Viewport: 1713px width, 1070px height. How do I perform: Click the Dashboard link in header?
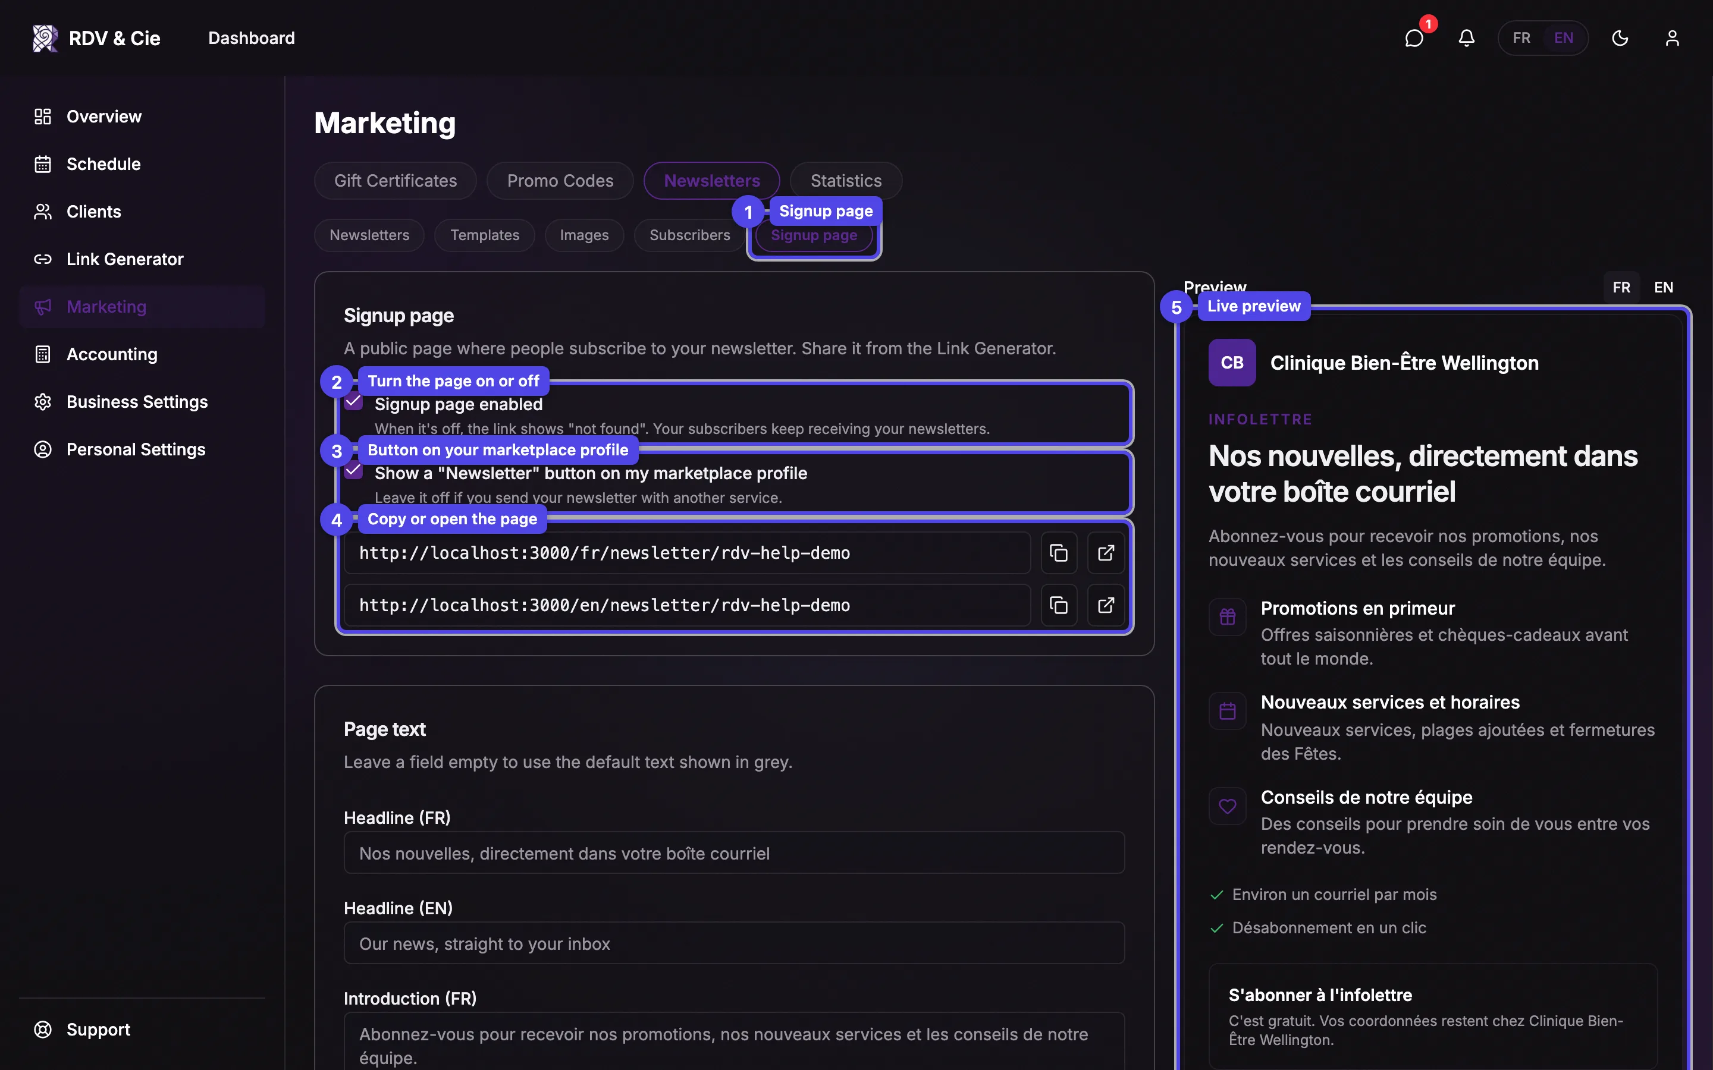[x=251, y=38]
